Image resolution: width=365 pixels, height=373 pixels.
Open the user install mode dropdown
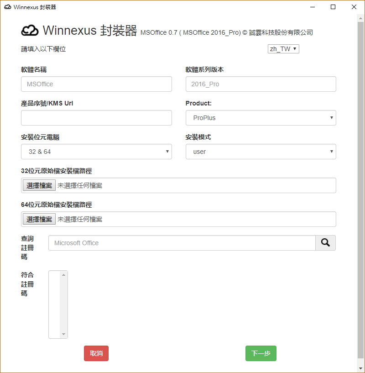tap(261, 152)
